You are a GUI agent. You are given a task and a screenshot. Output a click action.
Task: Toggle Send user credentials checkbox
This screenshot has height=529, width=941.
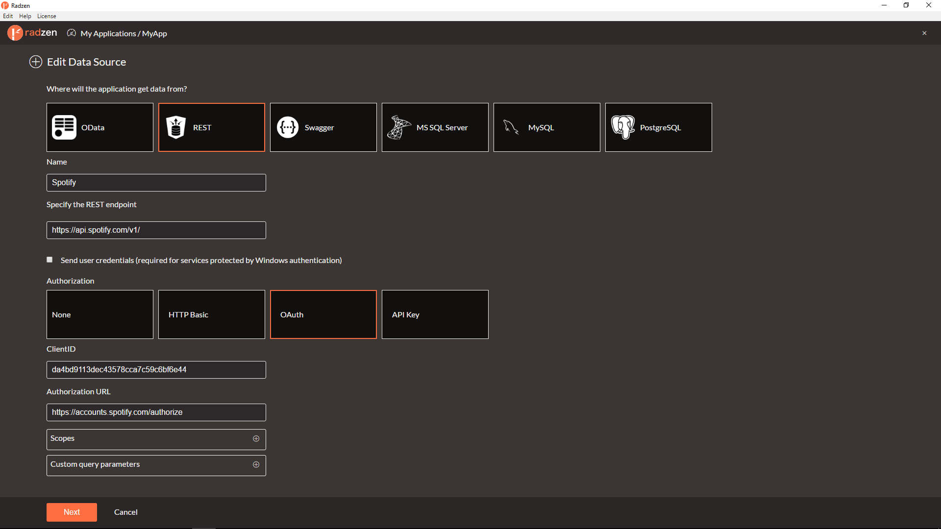pyautogui.click(x=50, y=260)
